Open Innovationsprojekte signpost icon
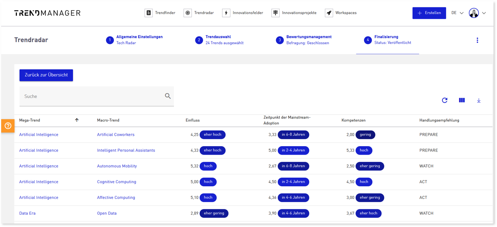Screen dimensions: 497x227 [x=275, y=13]
